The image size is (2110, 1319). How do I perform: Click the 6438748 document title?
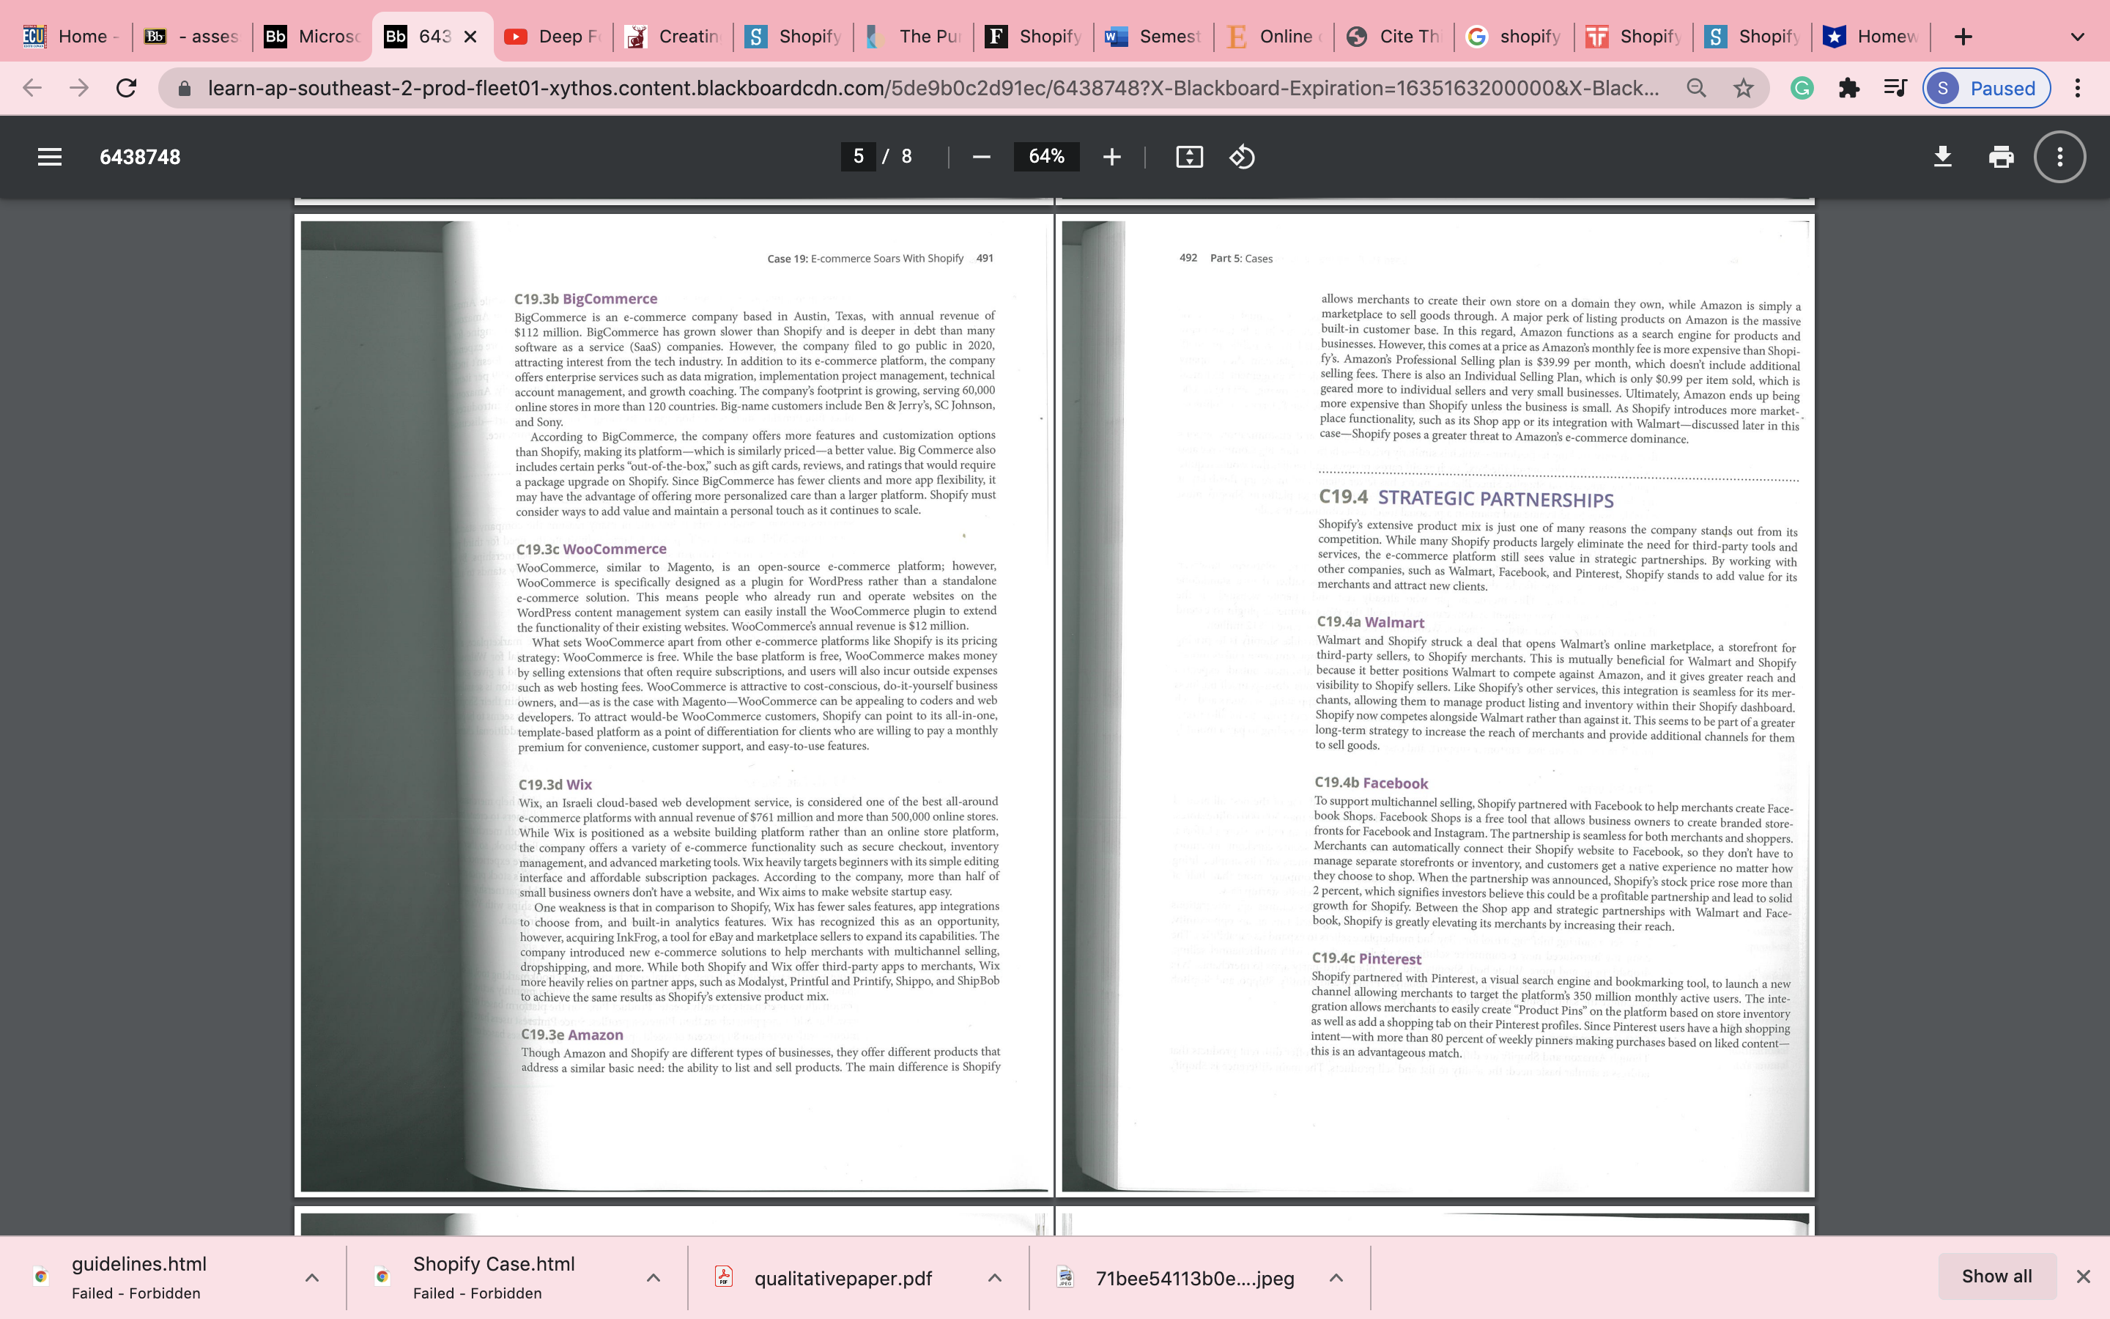tap(139, 157)
